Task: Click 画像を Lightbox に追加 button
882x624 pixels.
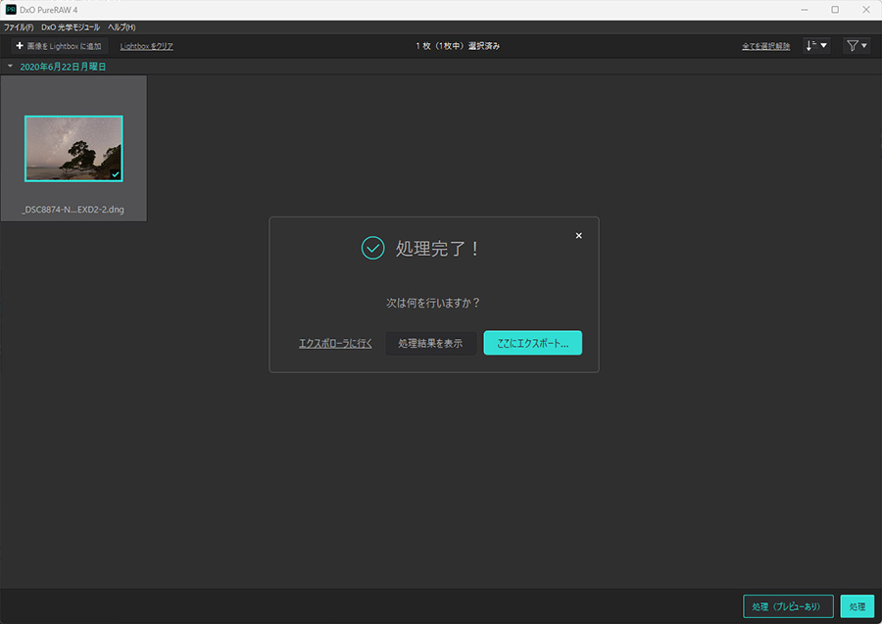Action: (x=59, y=46)
